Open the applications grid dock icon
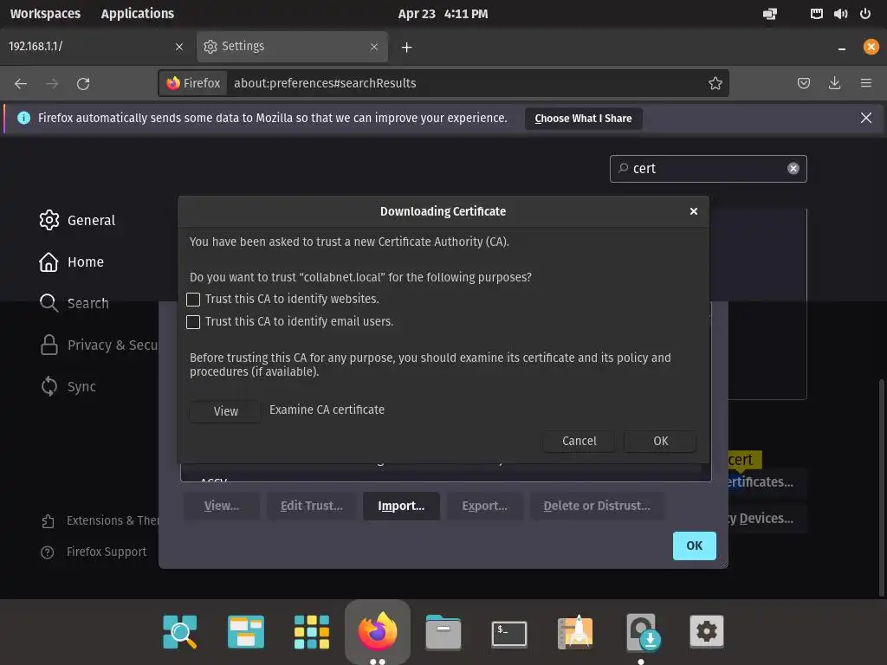The image size is (887, 665). click(312, 631)
